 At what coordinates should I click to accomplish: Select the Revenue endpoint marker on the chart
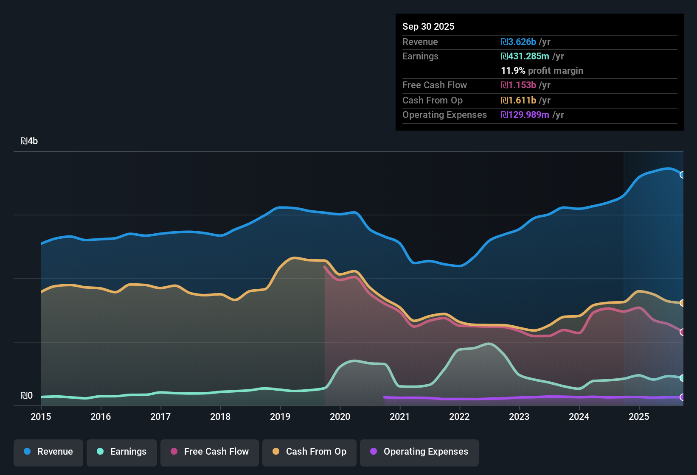683,175
